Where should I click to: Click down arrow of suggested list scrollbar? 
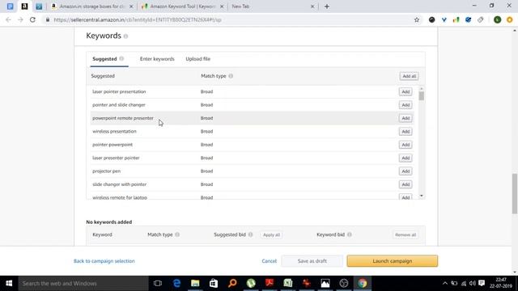click(x=421, y=196)
